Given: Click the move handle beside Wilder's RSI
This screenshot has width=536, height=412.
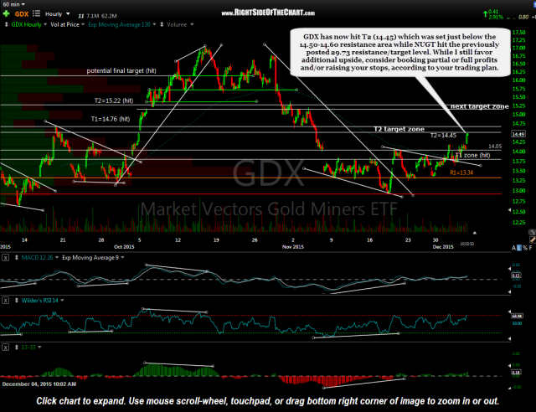Looking at the screenshot, I should 16,301.
